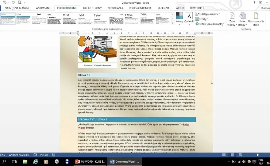Open proofing errors icon in status bar
Viewport: 270px width, 166px height.
click(x=35, y=155)
